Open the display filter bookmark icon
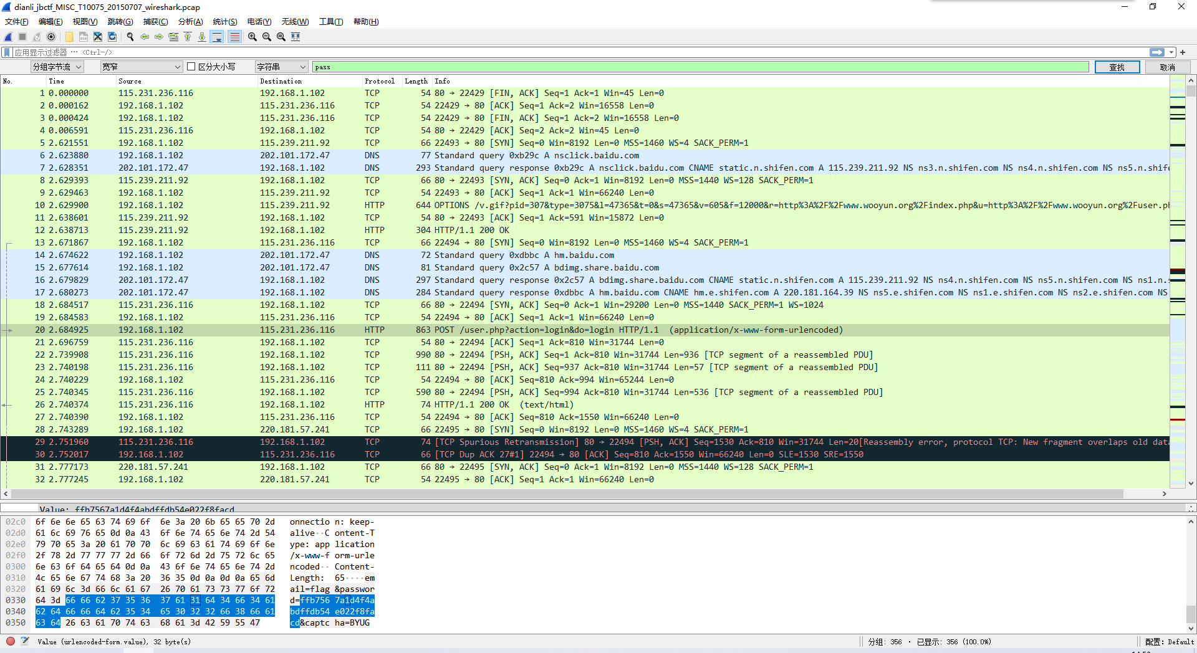This screenshot has height=653, width=1197. (x=7, y=52)
